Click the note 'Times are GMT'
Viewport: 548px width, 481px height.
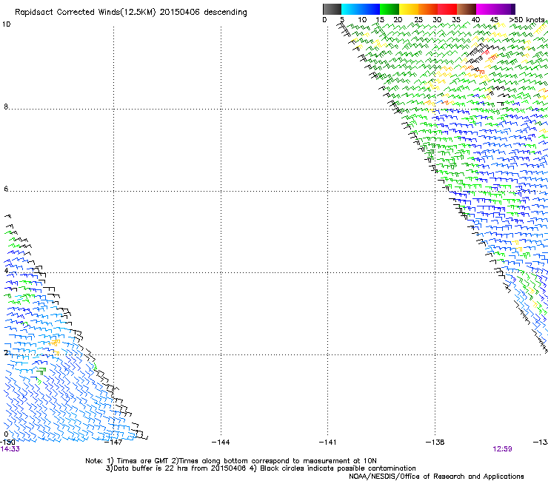click(143, 461)
